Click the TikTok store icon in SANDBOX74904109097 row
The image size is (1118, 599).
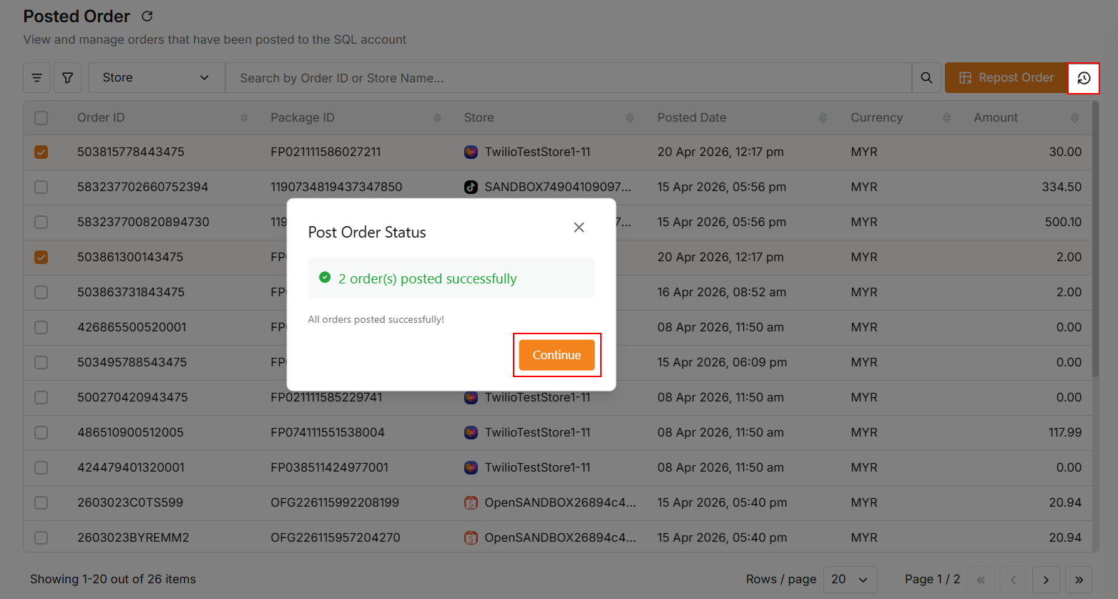pos(471,187)
